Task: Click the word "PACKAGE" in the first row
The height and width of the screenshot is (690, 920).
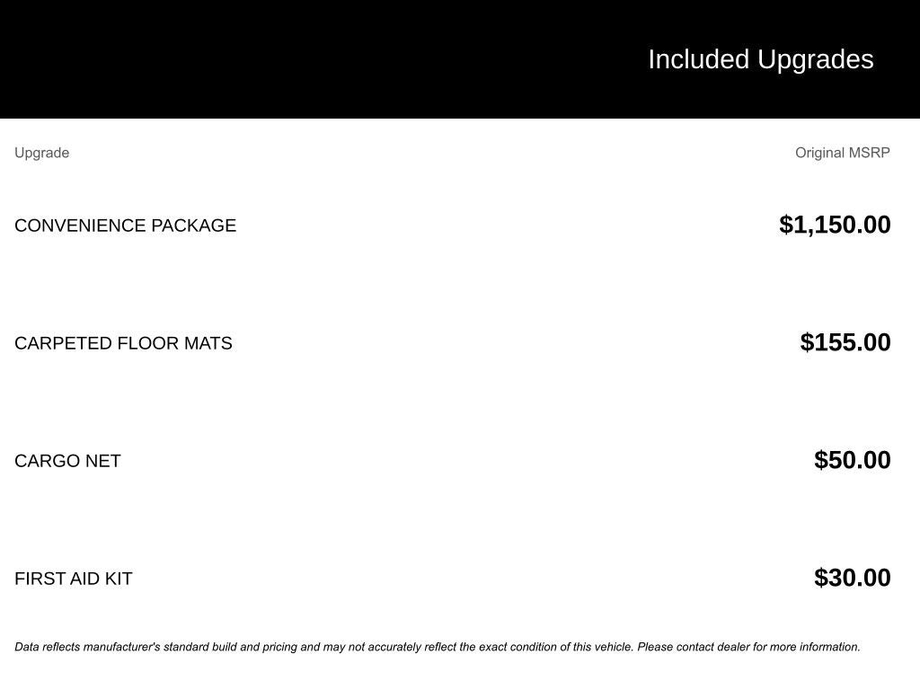Action: pos(193,226)
